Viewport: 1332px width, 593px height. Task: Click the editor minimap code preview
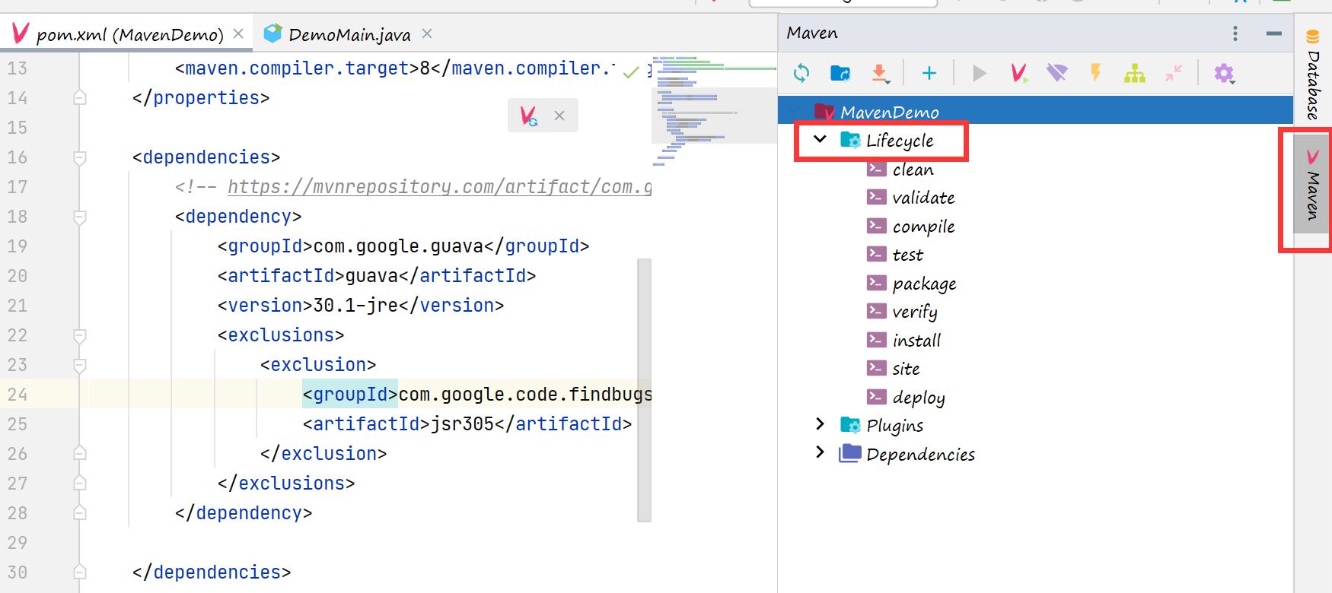coord(713,110)
